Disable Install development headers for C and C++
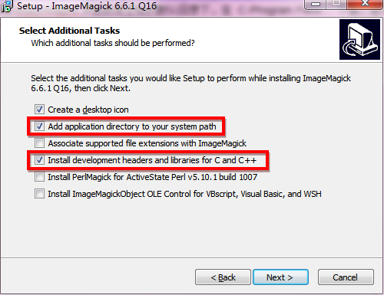The image size is (384, 295). point(39,160)
